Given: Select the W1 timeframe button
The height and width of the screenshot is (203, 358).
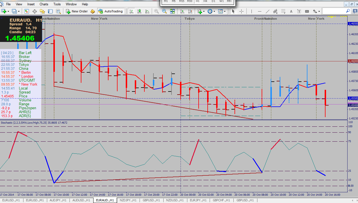Looking at the screenshot, I should [221, 1].
